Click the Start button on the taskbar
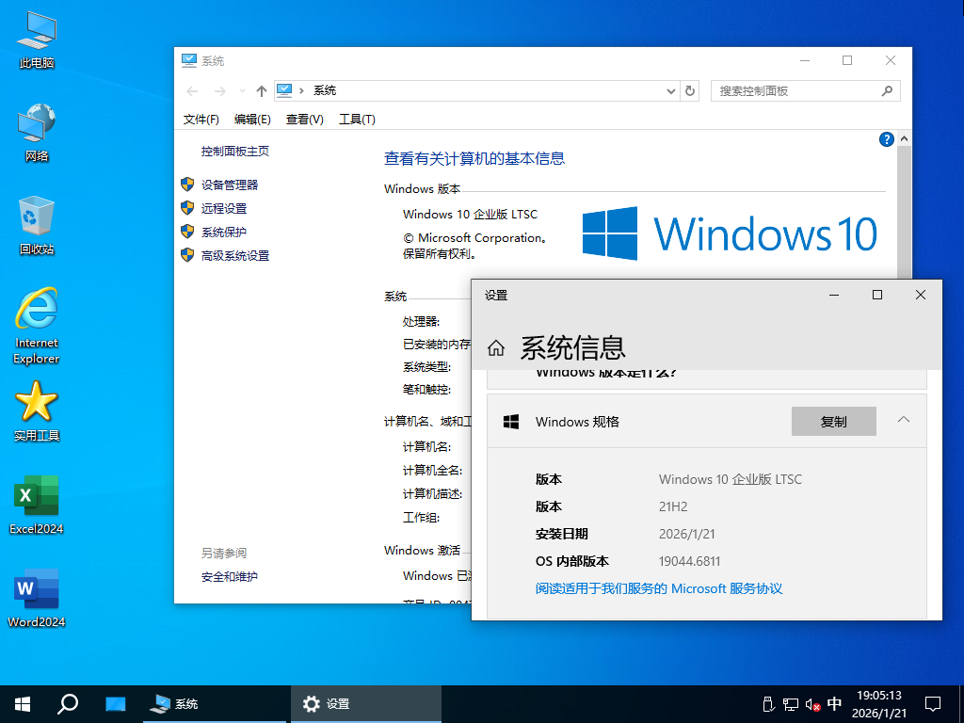 tap(22, 703)
